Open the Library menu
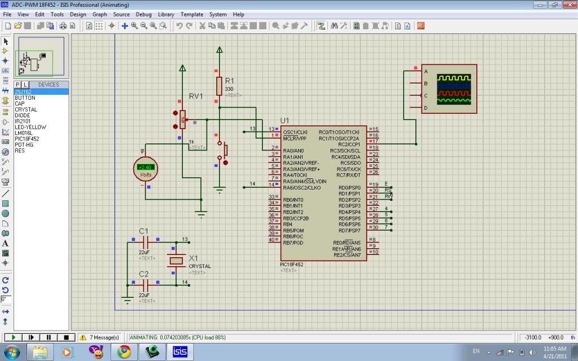 click(x=166, y=14)
